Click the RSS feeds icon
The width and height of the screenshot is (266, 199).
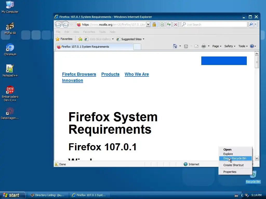click(x=186, y=46)
